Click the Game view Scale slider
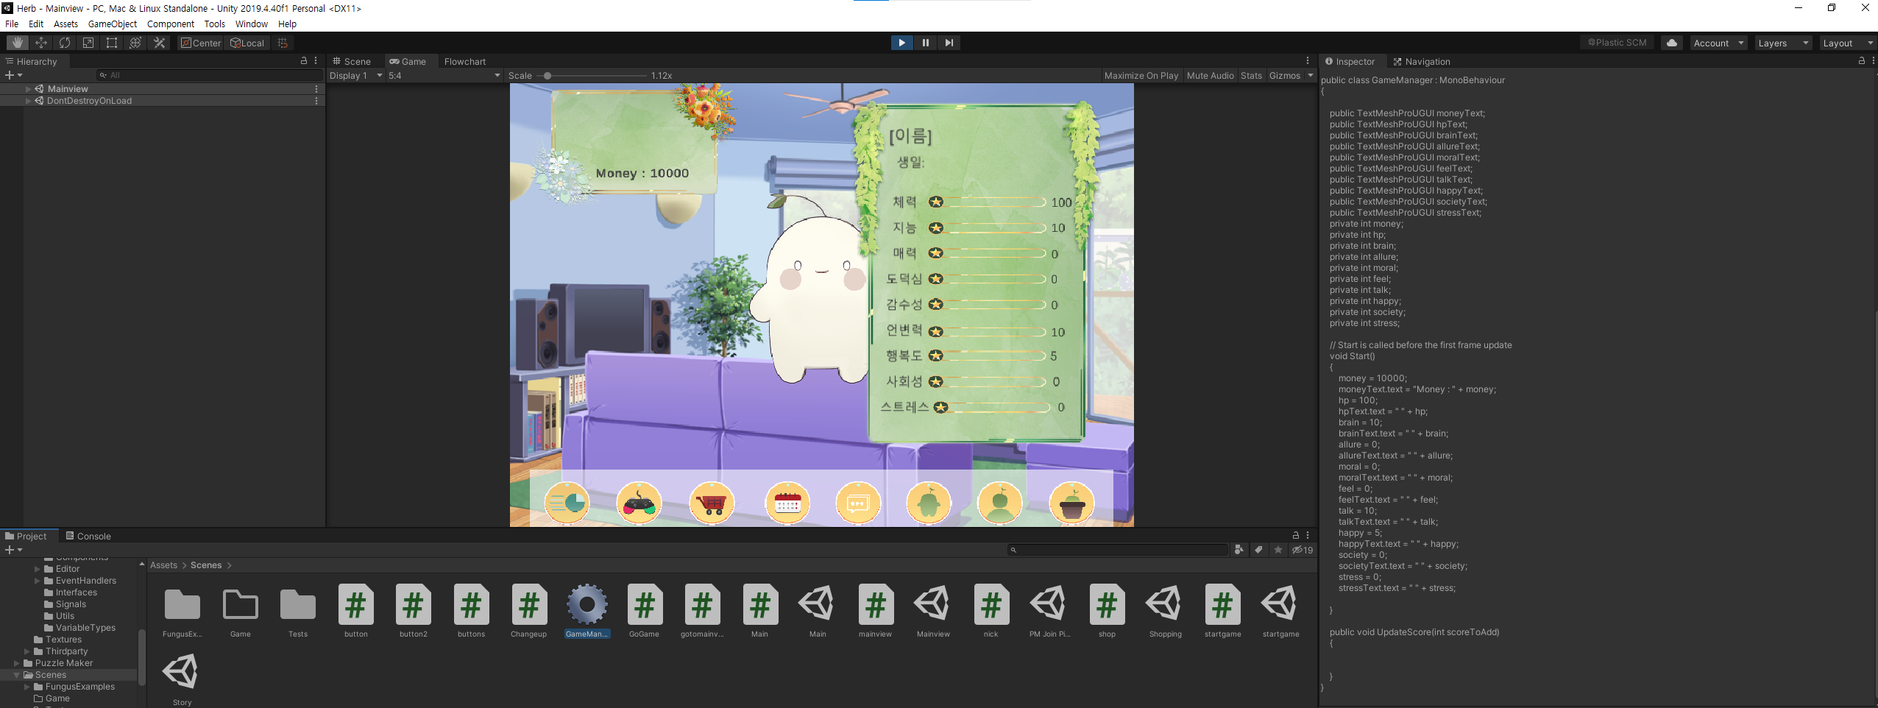Viewport: 1878px width, 708px height. point(548,75)
